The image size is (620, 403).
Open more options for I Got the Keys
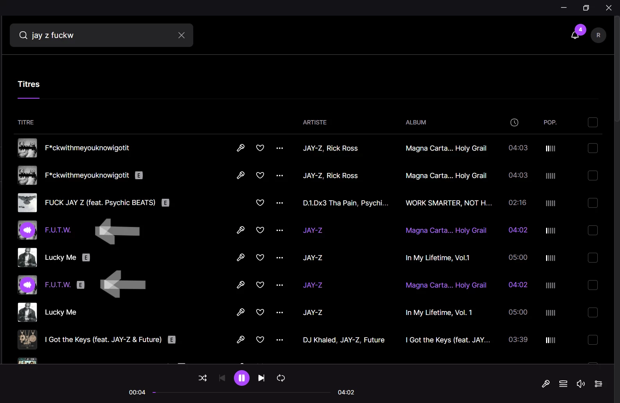pyautogui.click(x=280, y=340)
